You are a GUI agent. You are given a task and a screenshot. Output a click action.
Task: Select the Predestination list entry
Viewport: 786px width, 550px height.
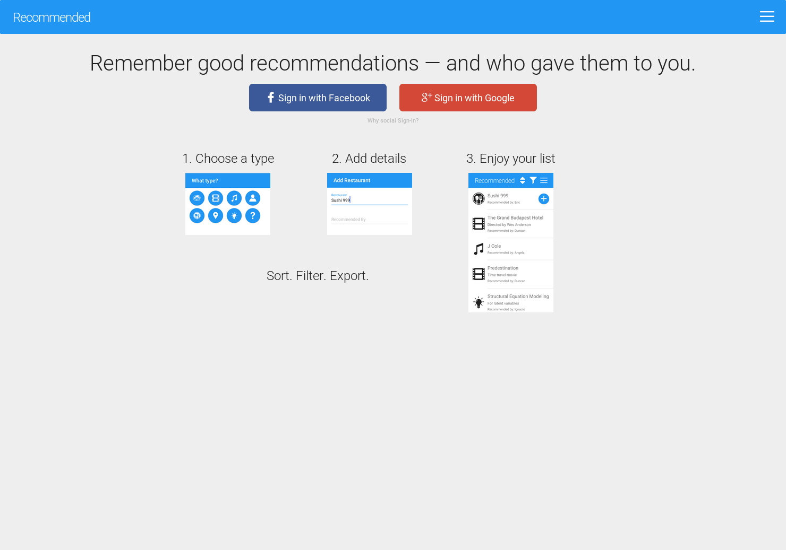510,274
